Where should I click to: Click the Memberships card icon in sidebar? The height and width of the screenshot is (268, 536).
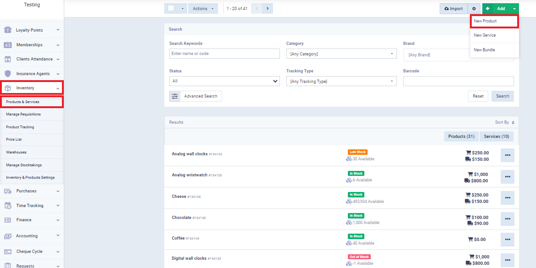pos(8,45)
